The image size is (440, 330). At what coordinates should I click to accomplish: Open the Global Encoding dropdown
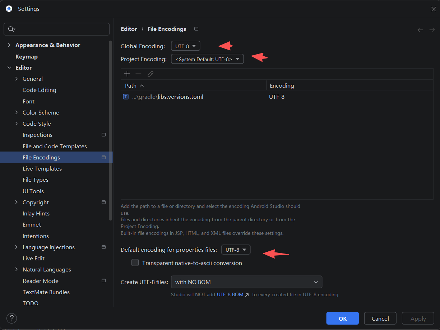click(186, 46)
